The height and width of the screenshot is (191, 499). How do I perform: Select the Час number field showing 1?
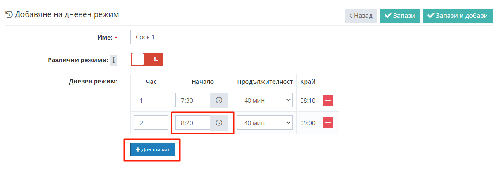(x=151, y=100)
